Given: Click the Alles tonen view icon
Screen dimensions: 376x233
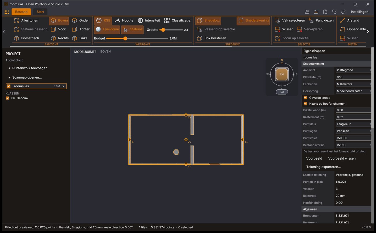Looking at the screenshot, I should 16,21.
